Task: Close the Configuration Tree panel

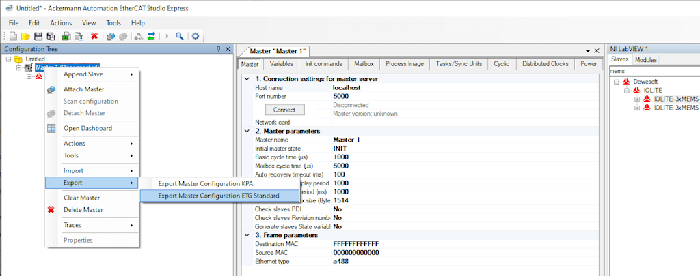Action: pos(227,49)
